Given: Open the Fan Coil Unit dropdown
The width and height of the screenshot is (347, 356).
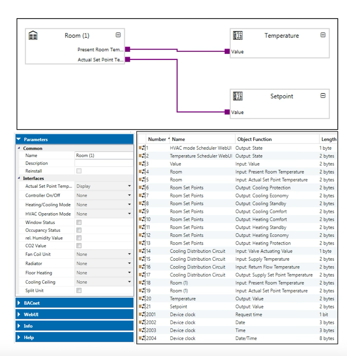Looking at the screenshot, I should (x=104, y=255).
